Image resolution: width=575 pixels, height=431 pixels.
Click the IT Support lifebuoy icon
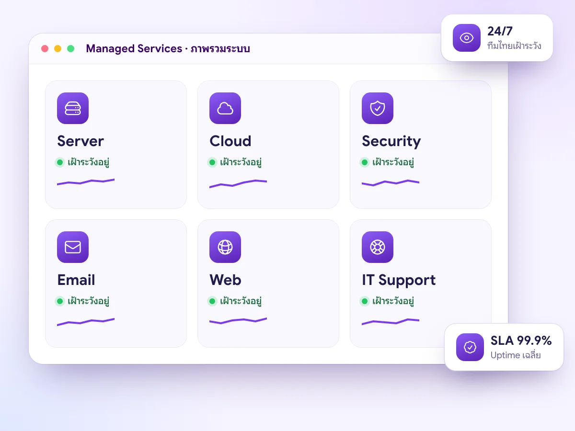coord(378,247)
